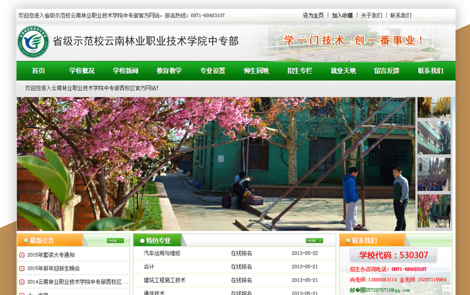
Task: Navigate to 专业设置 in green menu
Action: click(213, 71)
